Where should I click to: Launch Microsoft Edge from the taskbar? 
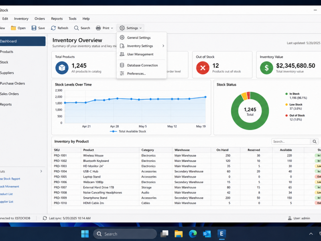[x=193, y=234]
